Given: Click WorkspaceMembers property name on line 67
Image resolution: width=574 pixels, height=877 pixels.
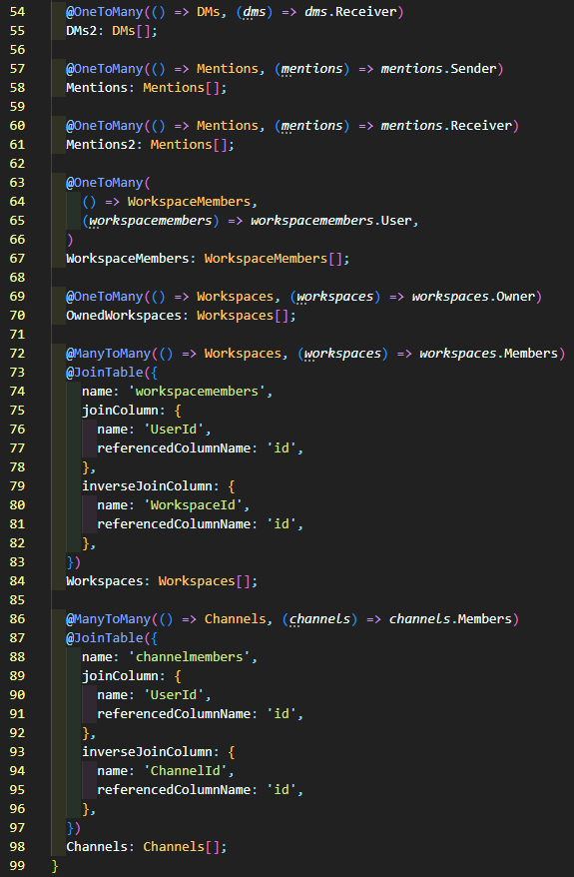Looking at the screenshot, I should [x=128, y=259].
